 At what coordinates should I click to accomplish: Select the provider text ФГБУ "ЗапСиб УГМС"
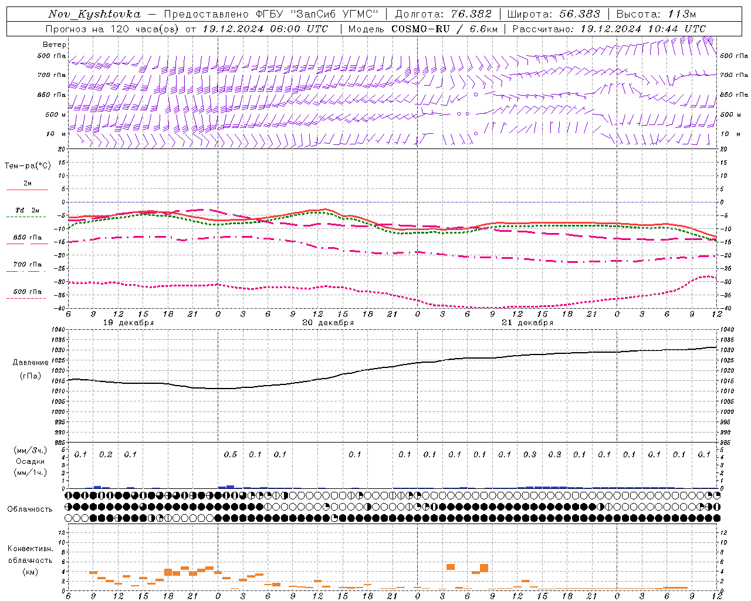[318, 14]
